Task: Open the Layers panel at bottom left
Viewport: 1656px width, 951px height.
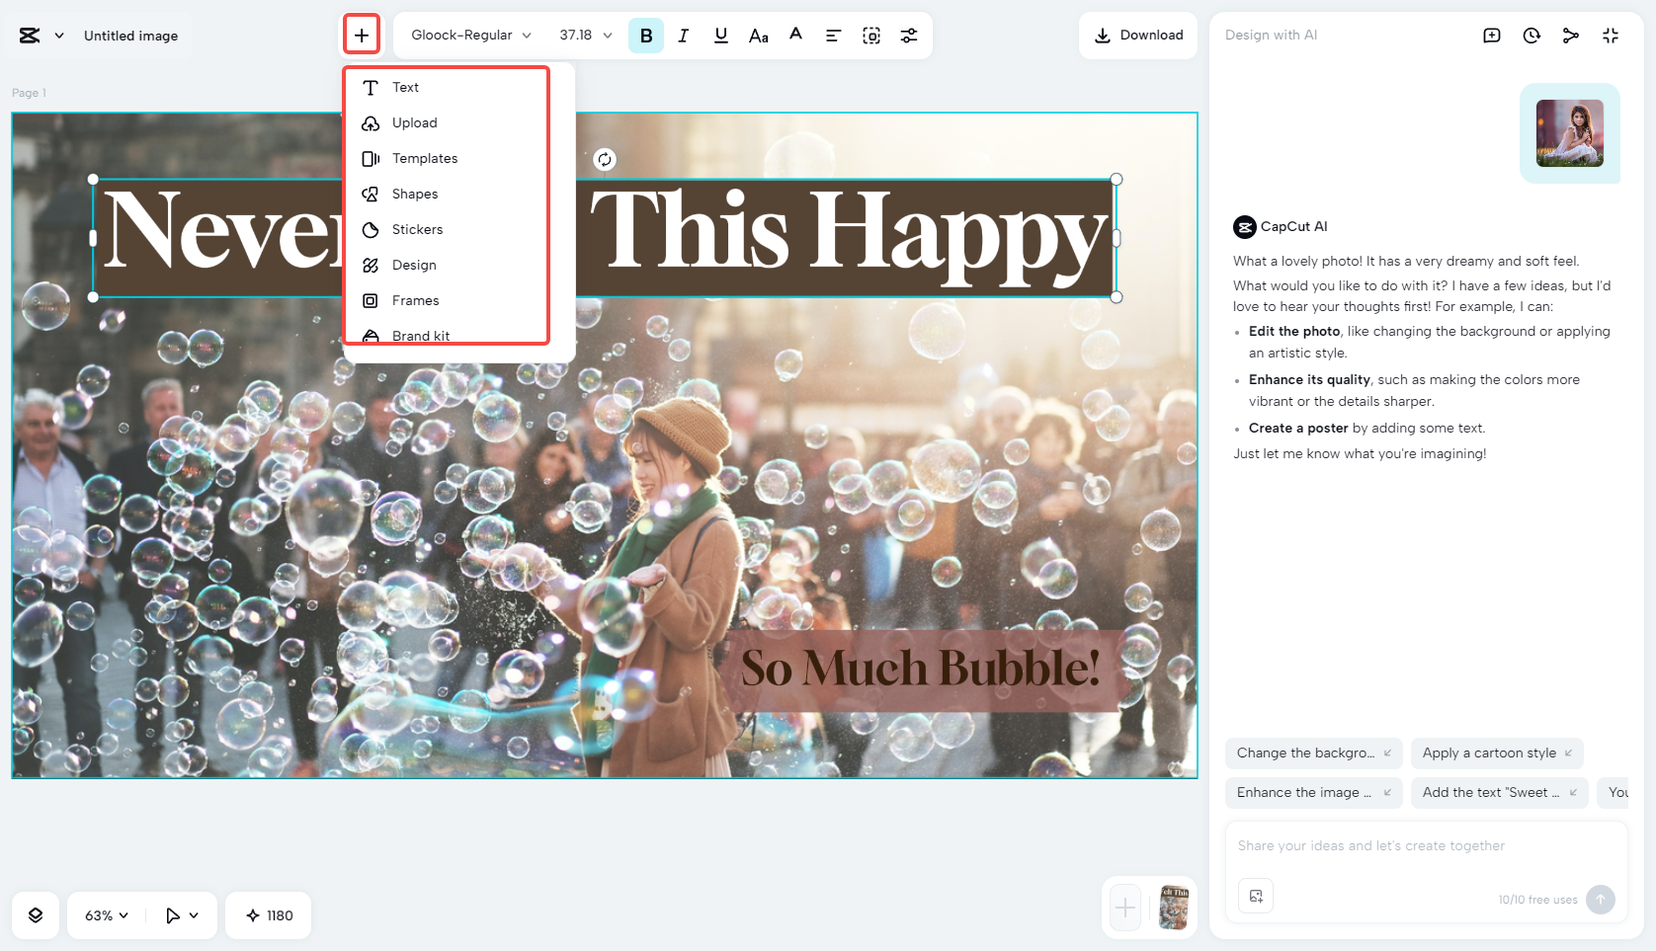Action: tap(35, 915)
